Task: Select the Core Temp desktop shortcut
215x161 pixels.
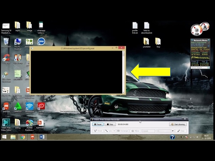Action: click(18, 59)
